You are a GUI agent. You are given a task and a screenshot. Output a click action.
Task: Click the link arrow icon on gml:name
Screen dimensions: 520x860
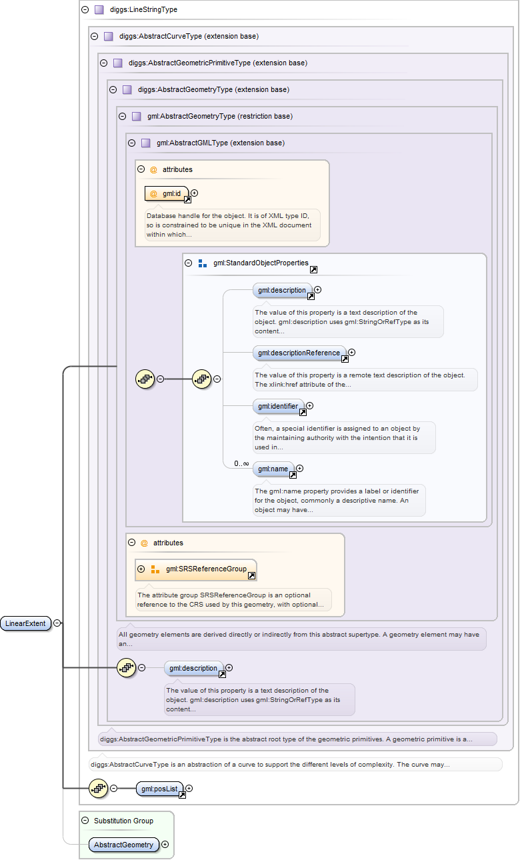(292, 475)
